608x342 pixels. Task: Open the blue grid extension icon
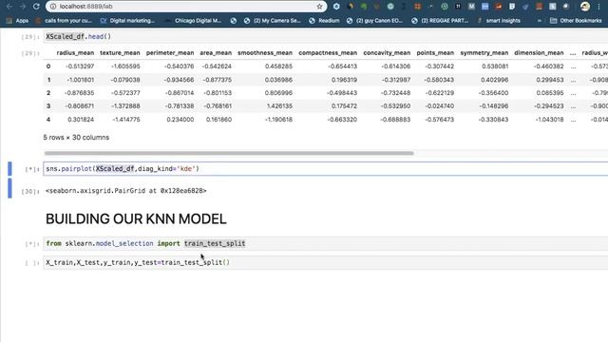click(485, 7)
